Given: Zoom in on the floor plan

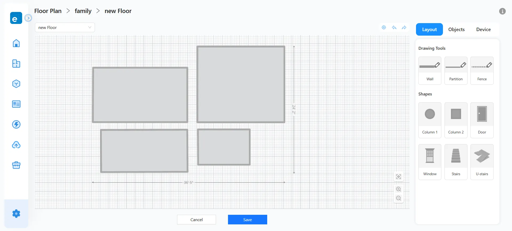Looking at the screenshot, I should 398,189.
